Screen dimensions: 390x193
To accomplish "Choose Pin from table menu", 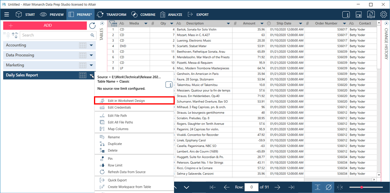I will [x=134, y=158].
